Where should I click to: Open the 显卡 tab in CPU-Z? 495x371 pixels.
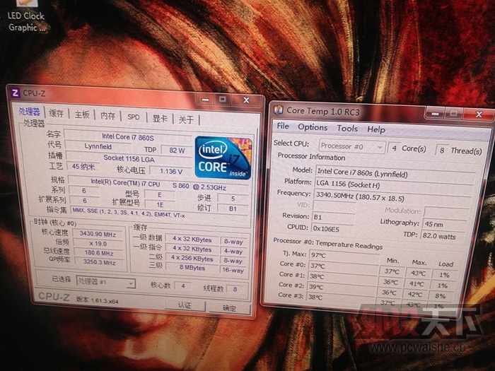(x=160, y=118)
